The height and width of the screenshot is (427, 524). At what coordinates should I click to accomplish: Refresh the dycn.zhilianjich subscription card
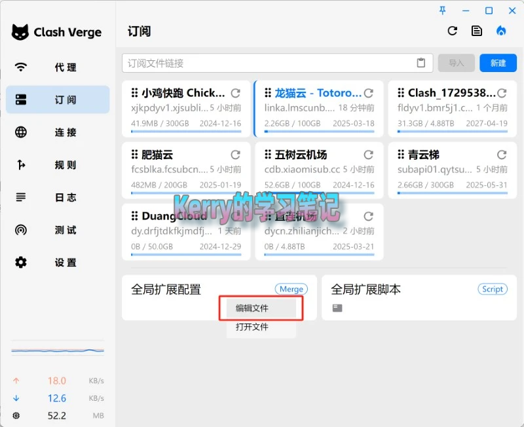[x=369, y=217]
